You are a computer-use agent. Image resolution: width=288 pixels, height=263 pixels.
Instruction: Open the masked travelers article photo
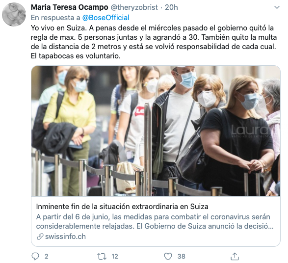point(156,131)
